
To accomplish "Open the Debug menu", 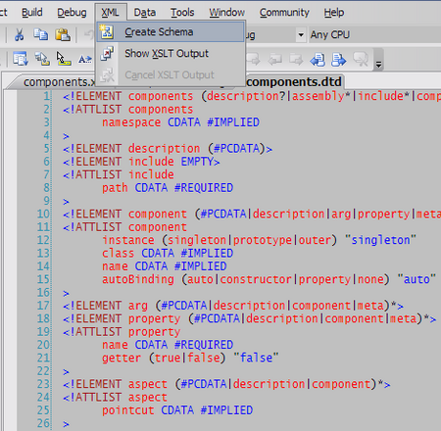I will point(72,13).
